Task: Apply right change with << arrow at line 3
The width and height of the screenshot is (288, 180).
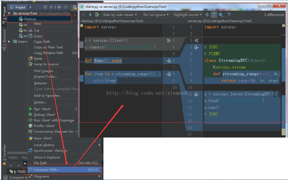Action: click(x=196, y=40)
